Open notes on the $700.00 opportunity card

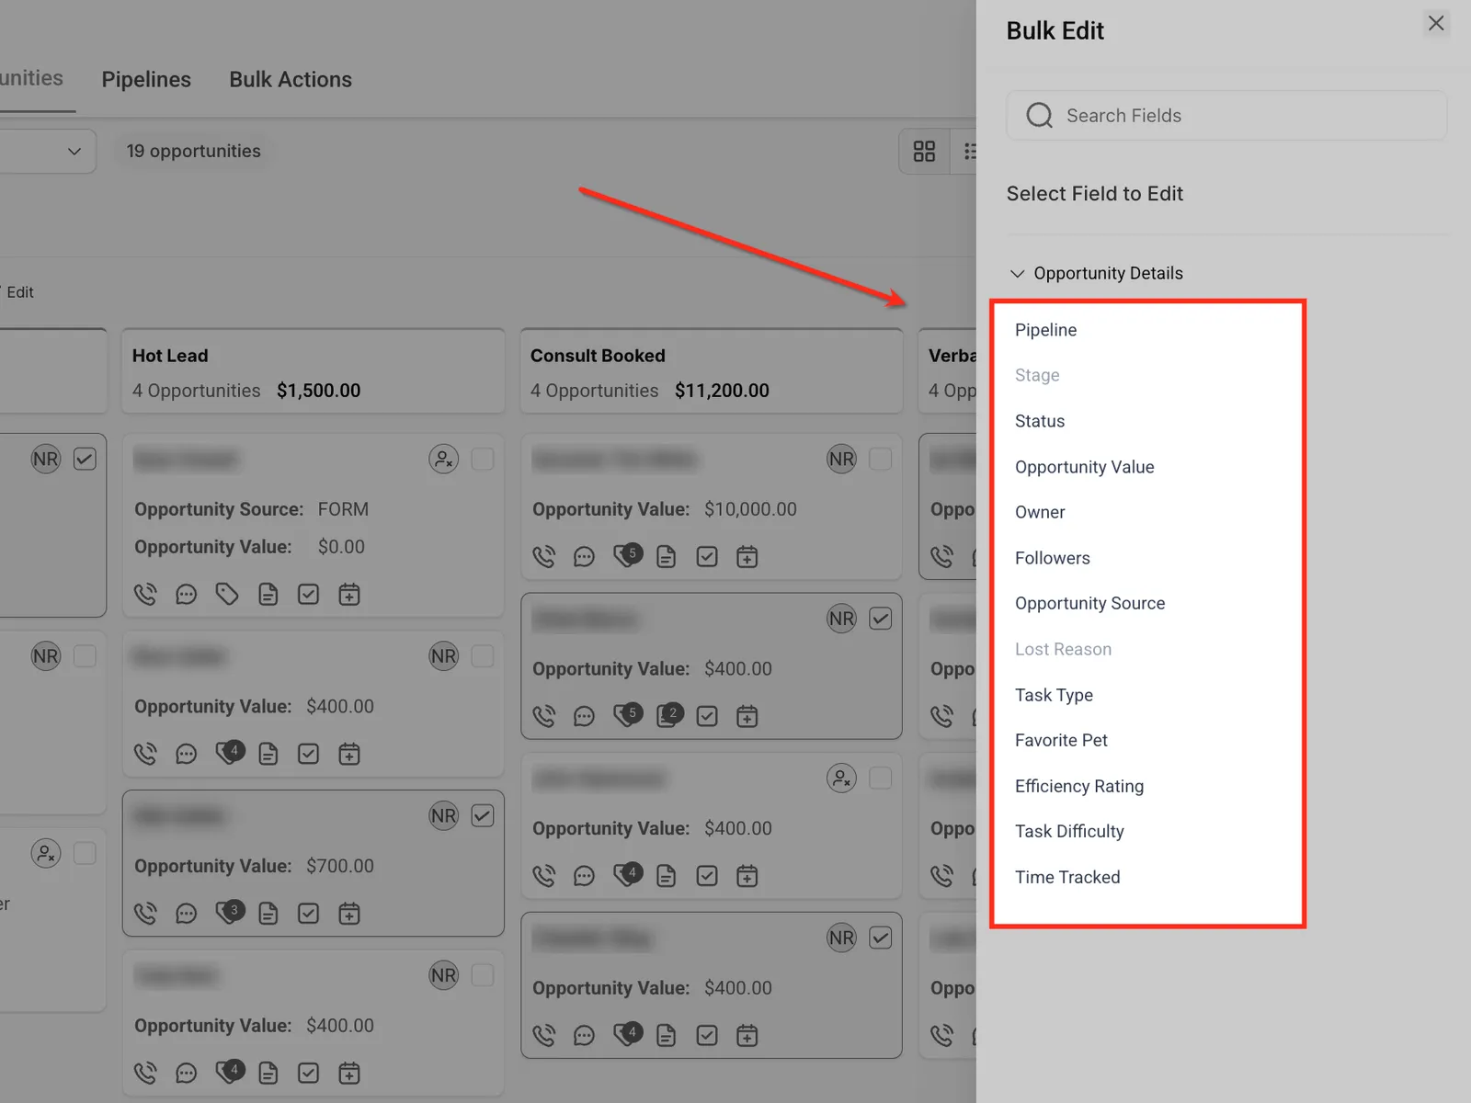(x=268, y=914)
